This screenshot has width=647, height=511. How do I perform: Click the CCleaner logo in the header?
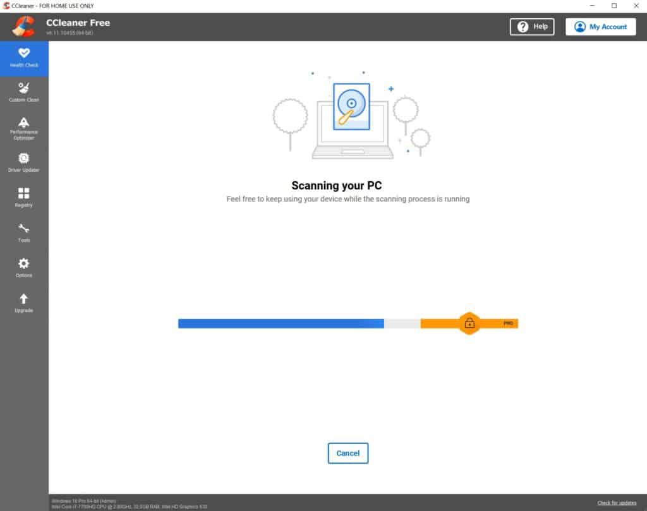point(23,27)
